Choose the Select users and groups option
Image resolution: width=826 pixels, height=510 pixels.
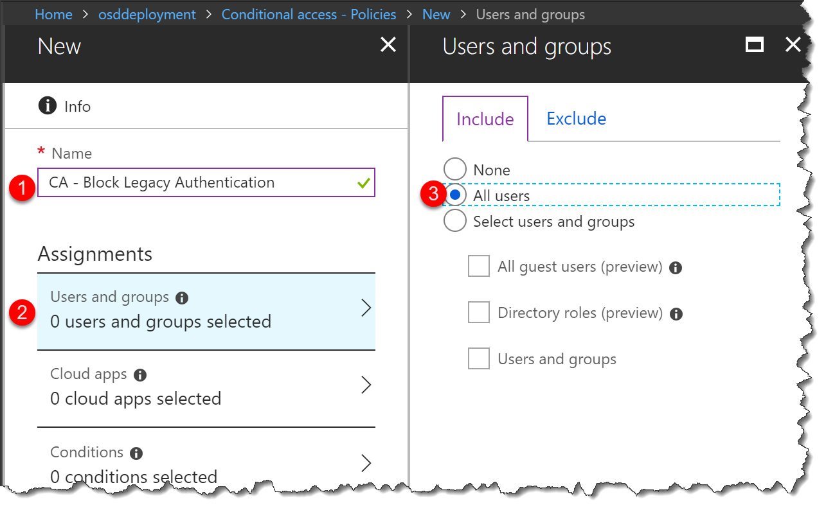click(x=454, y=220)
